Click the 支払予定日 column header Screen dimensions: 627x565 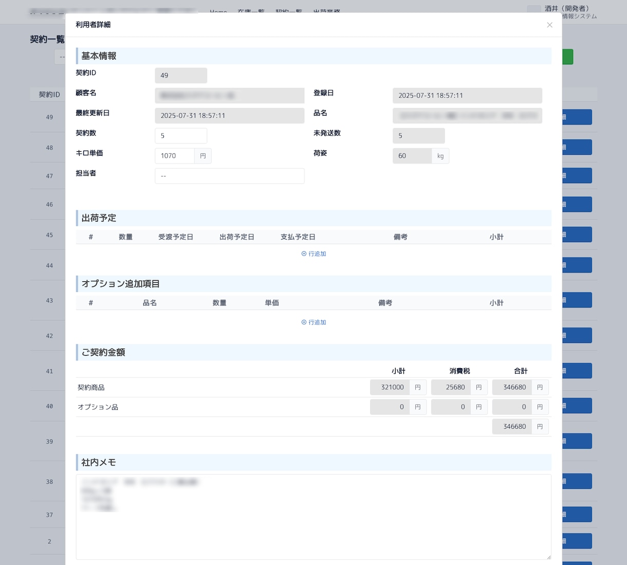coord(298,237)
